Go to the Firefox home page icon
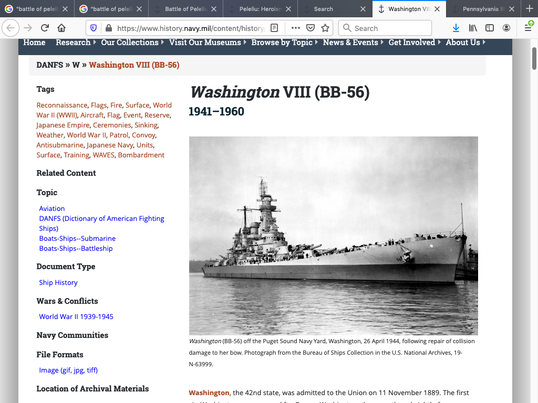 coord(61,28)
